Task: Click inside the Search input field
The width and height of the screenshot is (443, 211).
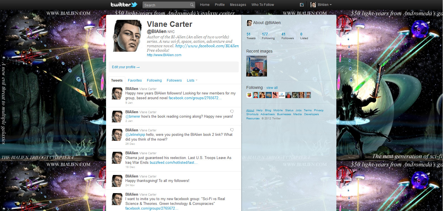Action: click(x=166, y=5)
